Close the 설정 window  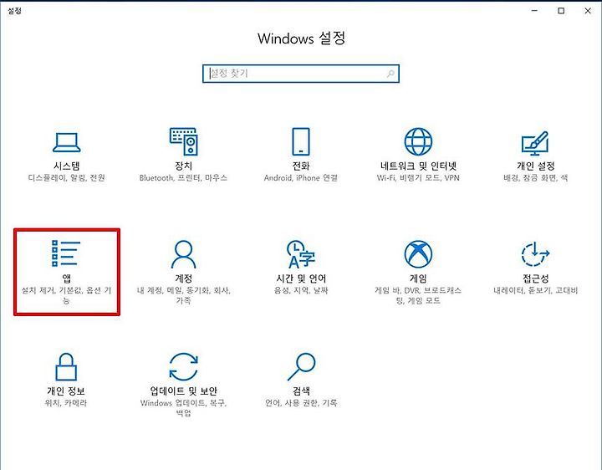tap(588, 11)
